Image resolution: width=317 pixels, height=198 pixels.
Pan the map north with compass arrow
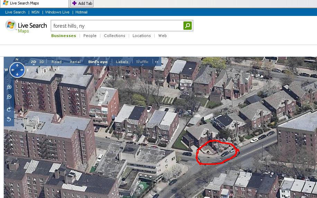(x=17, y=65)
